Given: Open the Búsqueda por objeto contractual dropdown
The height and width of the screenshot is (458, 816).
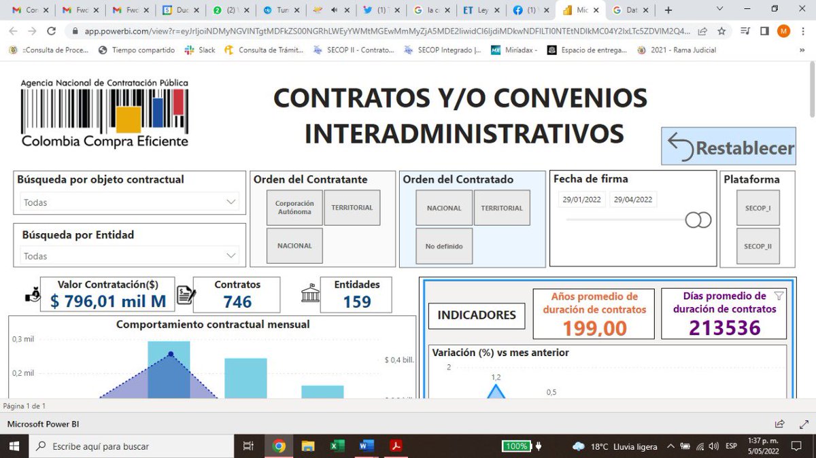Looking at the screenshot, I should pos(130,202).
